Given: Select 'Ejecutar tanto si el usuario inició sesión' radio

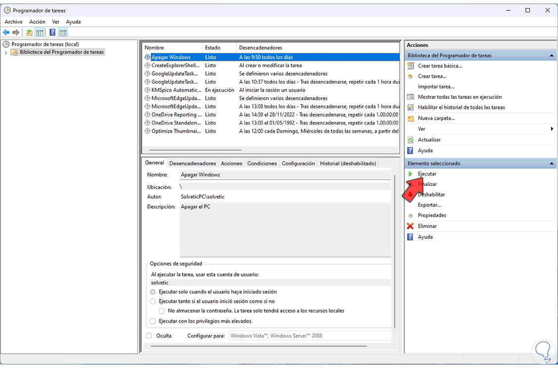Looking at the screenshot, I should (x=153, y=301).
